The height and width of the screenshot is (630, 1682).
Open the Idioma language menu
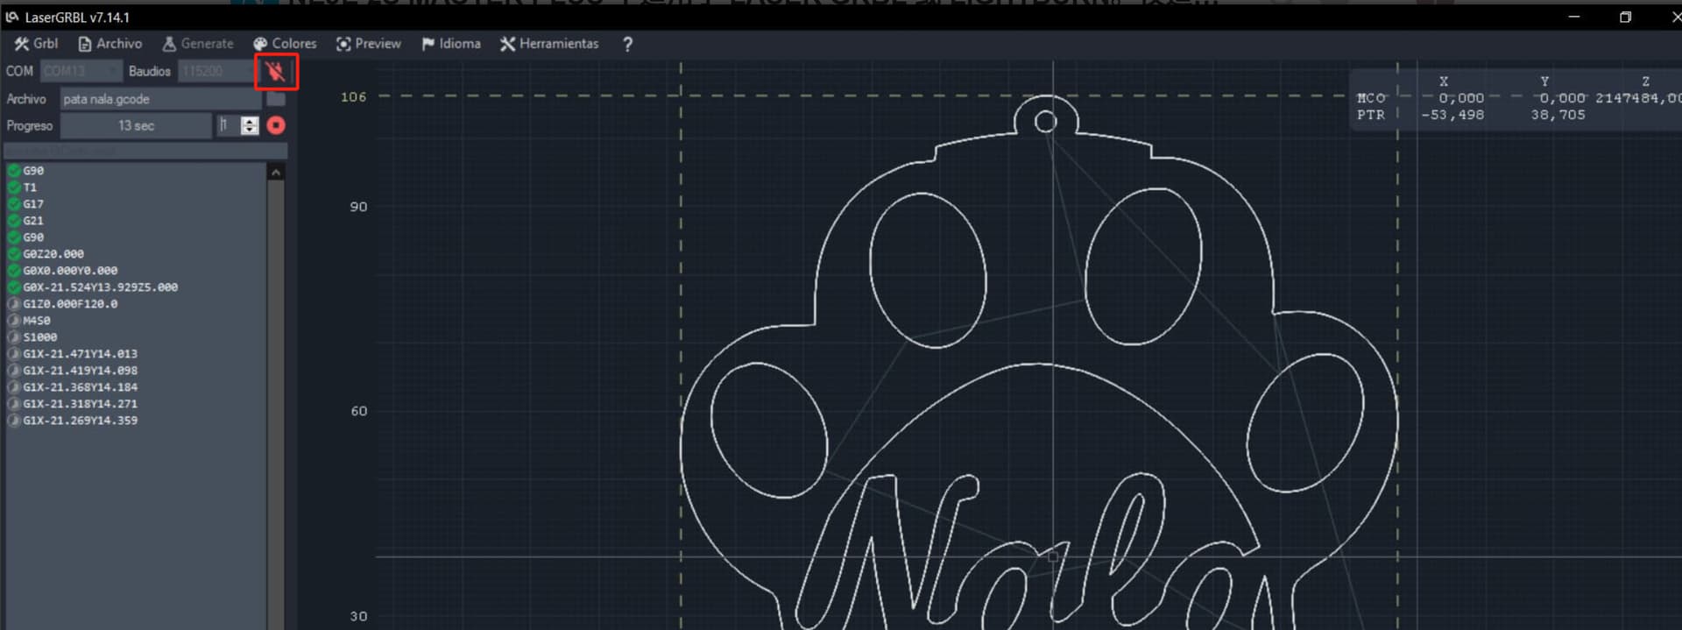tap(450, 44)
